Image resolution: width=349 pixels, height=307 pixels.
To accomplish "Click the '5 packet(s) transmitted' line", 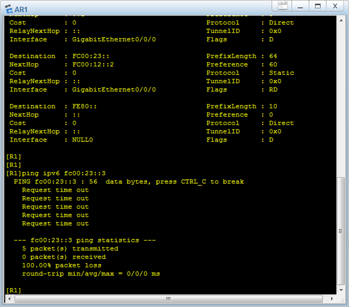I will tap(70, 249).
